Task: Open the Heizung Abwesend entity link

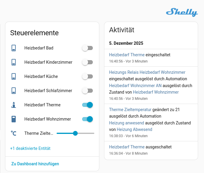Action: (x=134, y=129)
